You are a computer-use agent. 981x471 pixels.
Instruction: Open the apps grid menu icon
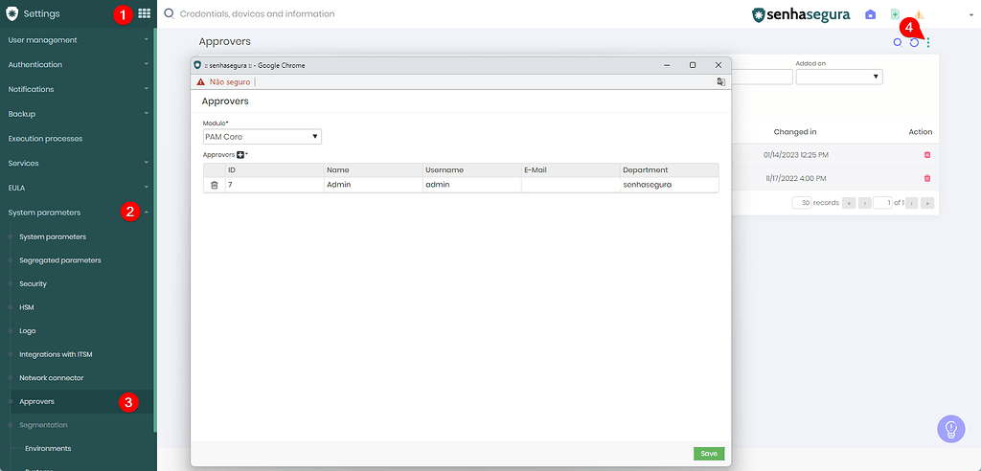(144, 13)
